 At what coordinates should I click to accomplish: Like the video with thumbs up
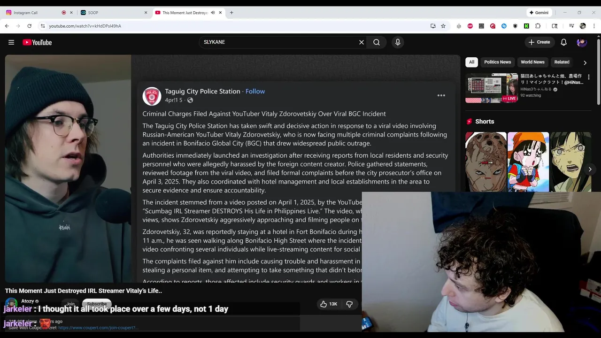point(329,304)
